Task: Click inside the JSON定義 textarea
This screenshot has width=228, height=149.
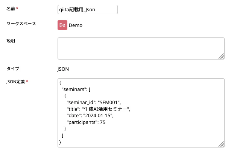Action: 141,113
